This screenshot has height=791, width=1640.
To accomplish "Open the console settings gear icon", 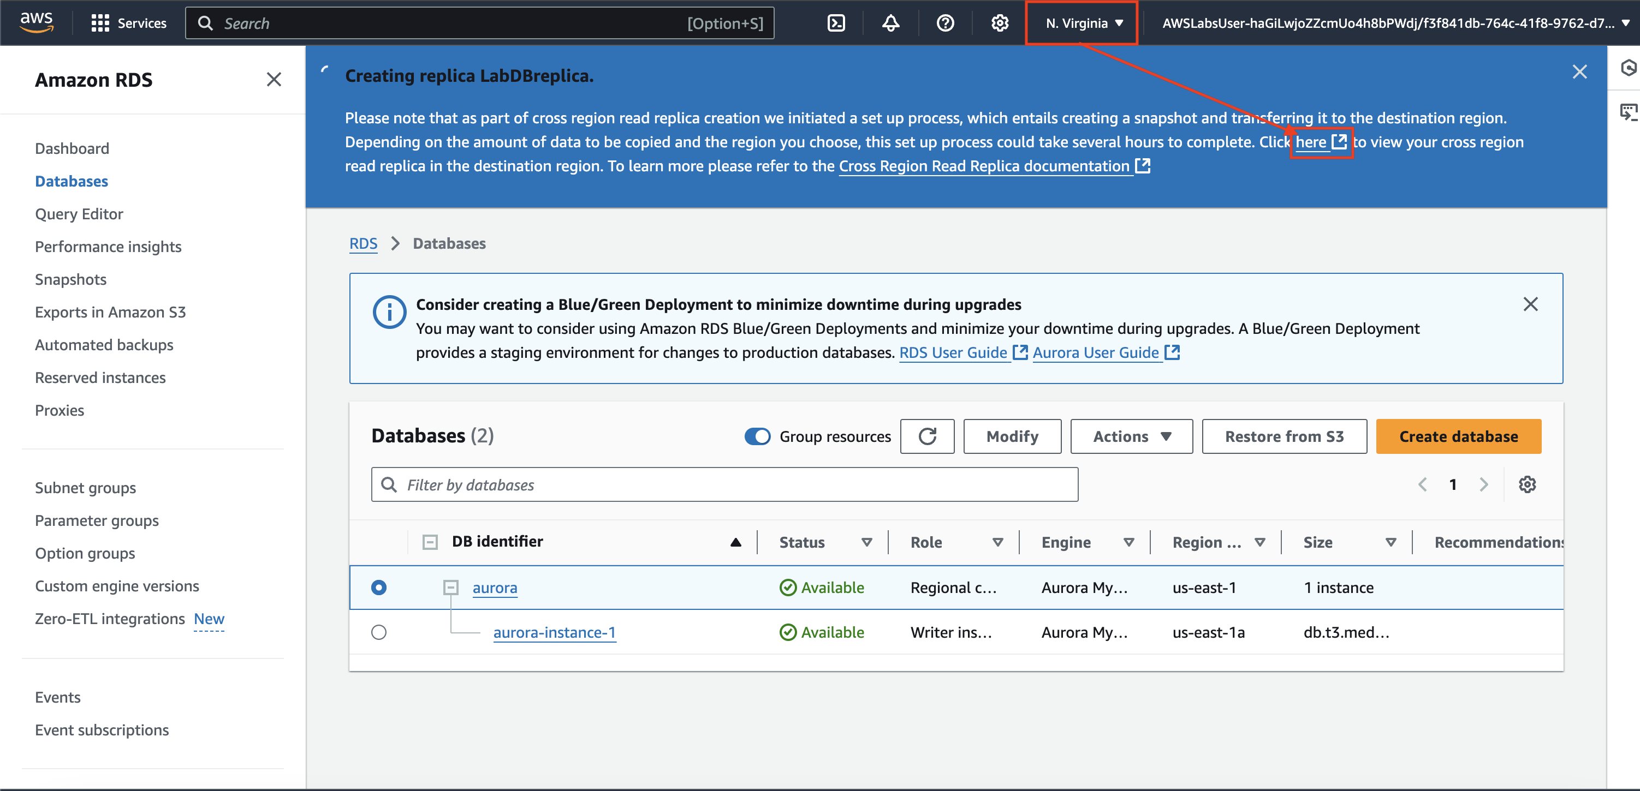I will point(1000,23).
